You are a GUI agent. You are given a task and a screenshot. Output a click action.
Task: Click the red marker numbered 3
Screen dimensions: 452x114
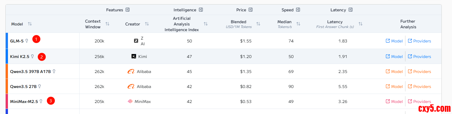51,101
